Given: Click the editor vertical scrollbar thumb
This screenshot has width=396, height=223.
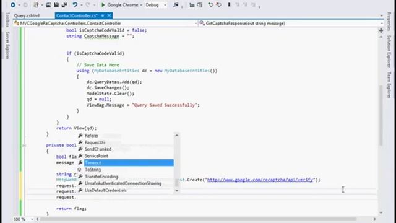Looking at the screenshot, I should (381, 116).
